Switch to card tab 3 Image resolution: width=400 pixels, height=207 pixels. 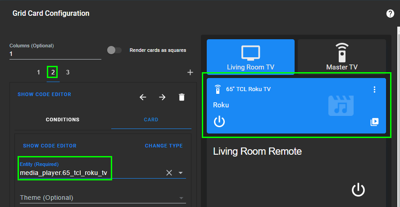(68, 73)
